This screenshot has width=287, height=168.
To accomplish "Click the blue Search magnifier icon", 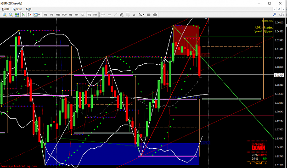I will (x=275, y=14).
